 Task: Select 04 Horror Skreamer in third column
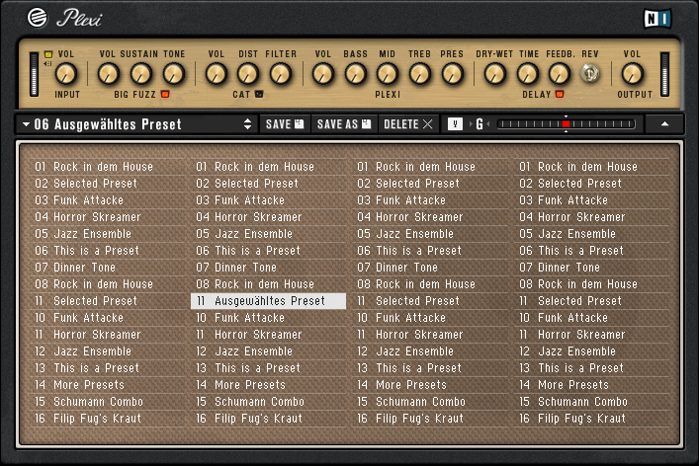pos(430,217)
